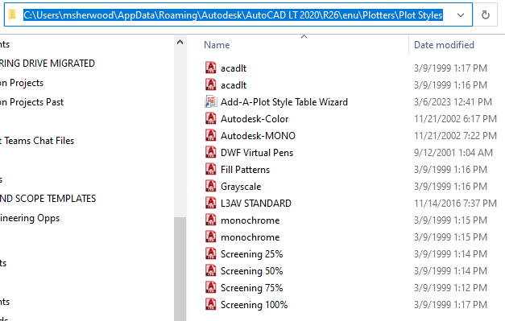Open the Engineering Opps folder in sidebar
The height and width of the screenshot is (321, 505).
click(30, 218)
